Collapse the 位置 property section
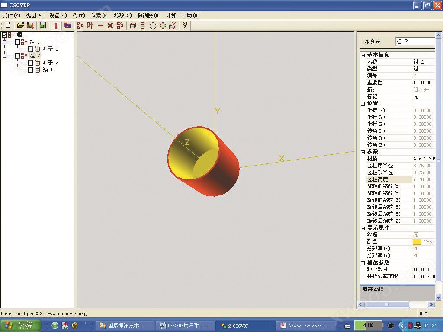Image resolution: width=443 pixels, height=332 pixels. [363, 104]
